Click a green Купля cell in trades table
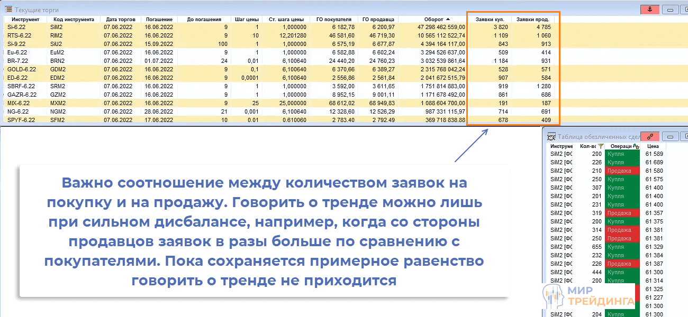688x317 pixels. click(622, 154)
